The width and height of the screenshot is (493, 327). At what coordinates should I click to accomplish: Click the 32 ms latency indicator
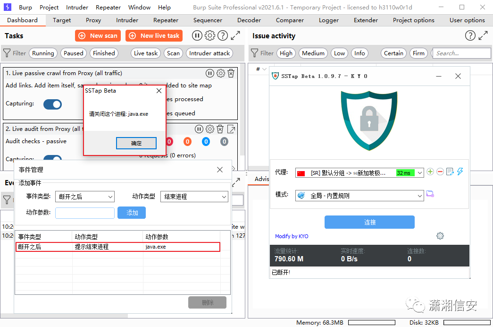coord(405,173)
